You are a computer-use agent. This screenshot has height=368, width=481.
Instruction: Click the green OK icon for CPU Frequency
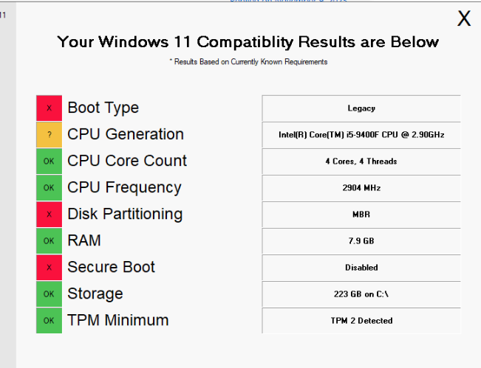pyautogui.click(x=49, y=187)
